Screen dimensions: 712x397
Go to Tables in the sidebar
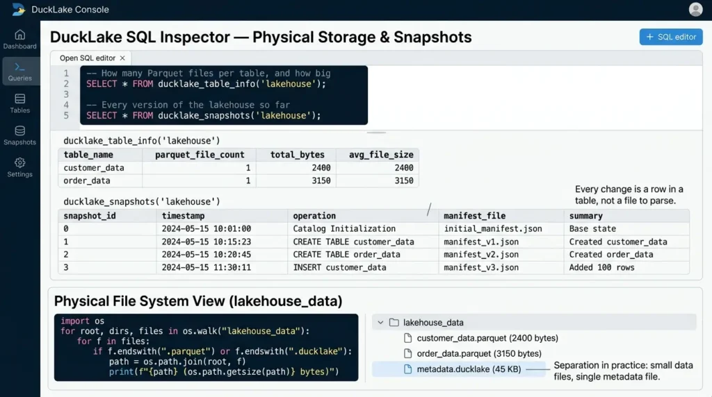pyautogui.click(x=20, y=103)
